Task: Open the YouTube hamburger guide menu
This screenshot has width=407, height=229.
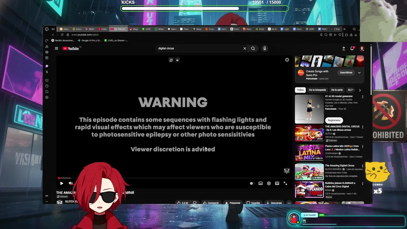Action: [56, 48]
